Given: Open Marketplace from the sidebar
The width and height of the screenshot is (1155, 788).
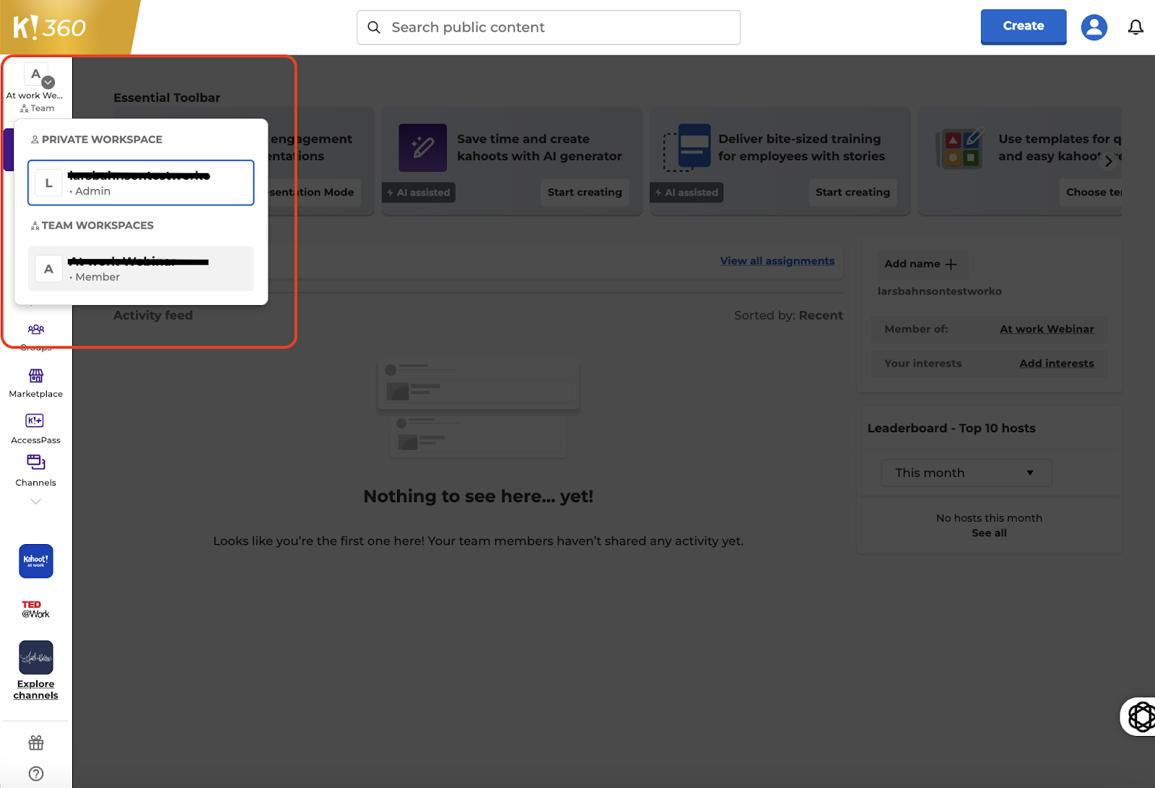Looking at the screenshot, I should 36,383.
